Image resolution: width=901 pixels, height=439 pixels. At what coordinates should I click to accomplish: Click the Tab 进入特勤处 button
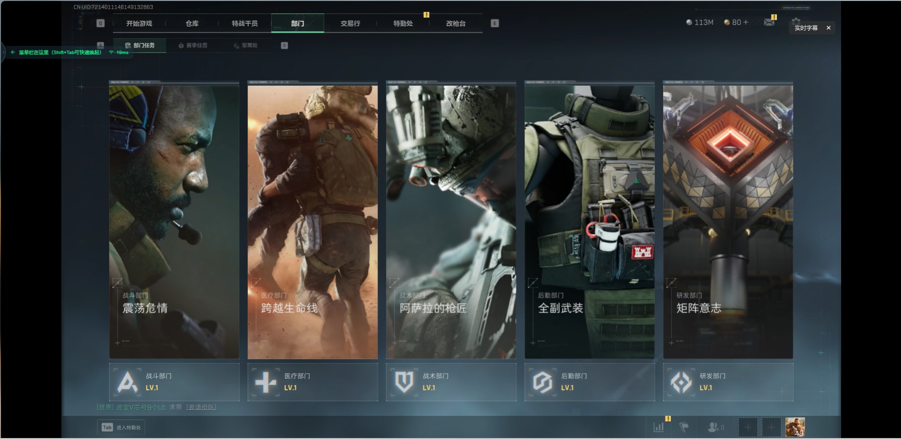(x=121, y=428)
